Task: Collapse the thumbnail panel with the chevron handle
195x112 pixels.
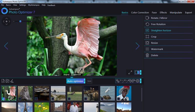Action: point(72,77)
